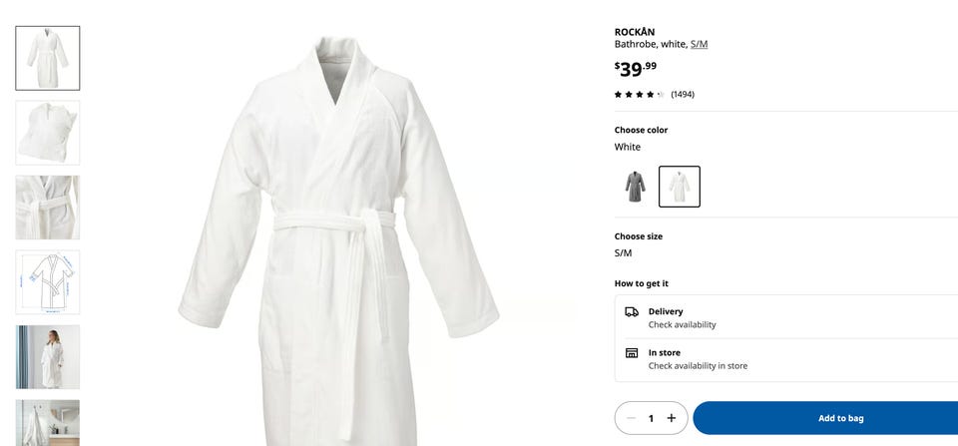The height and width of the screenshot is (446, 958).
Task: Decrease quantity with the minus icon
Action: tap(631, 418)
